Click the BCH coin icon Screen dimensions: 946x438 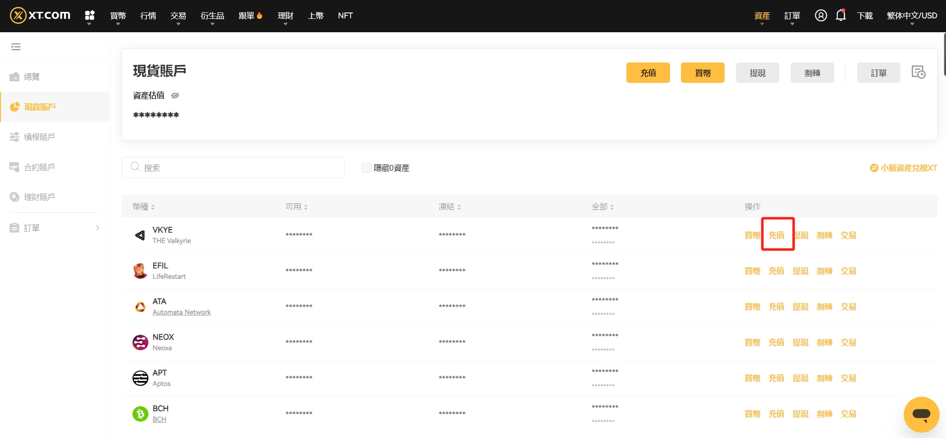coord(140,414)
